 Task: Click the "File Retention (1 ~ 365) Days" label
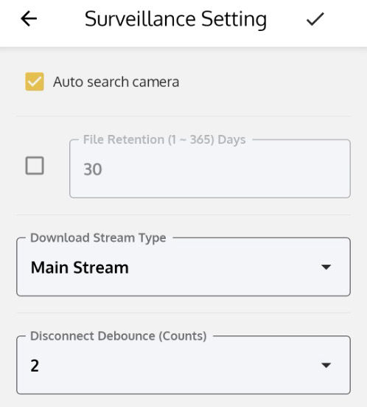coord(164,139)
